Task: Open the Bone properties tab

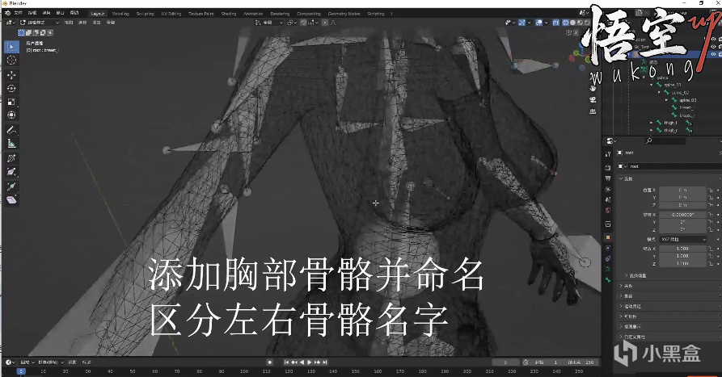Action: pyautogui.click(x=608, y=280)
